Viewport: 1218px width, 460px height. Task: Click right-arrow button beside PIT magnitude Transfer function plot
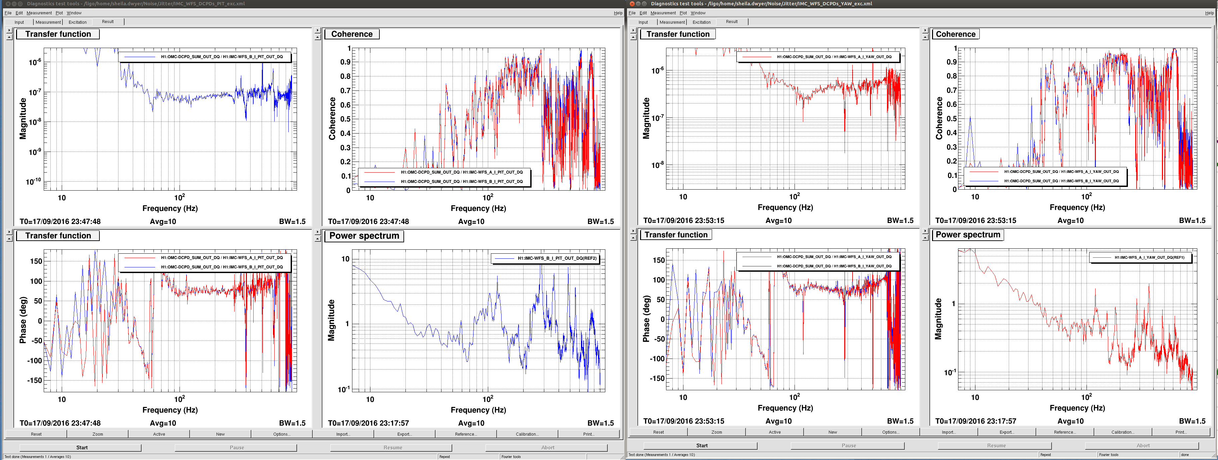tap(9, 30)
